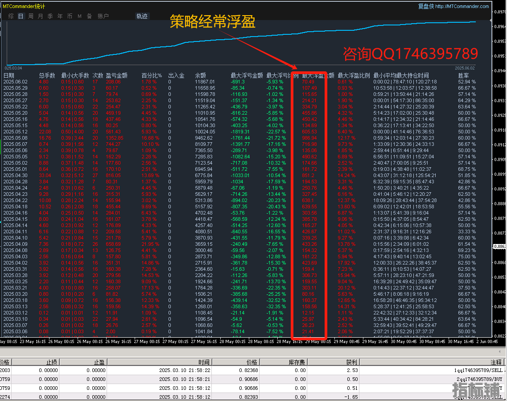Click the floating loss value -1819.31

pyautogui.click(x=240, y=132)
